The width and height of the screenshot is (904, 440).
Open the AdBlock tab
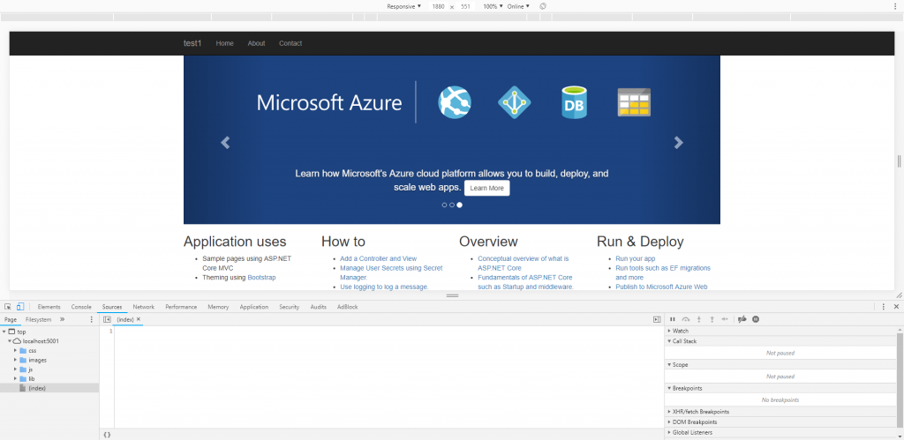[348, 307]
